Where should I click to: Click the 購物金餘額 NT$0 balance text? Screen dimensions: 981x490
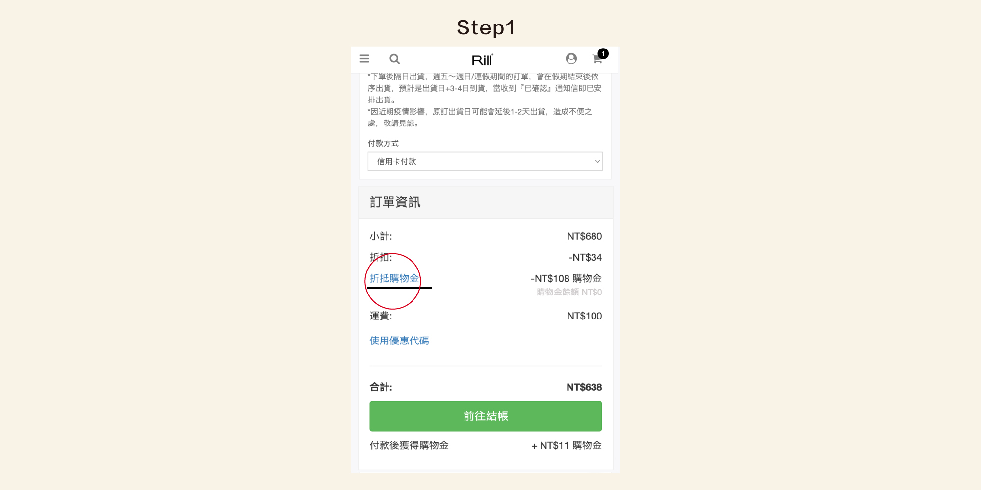point(569,292)
